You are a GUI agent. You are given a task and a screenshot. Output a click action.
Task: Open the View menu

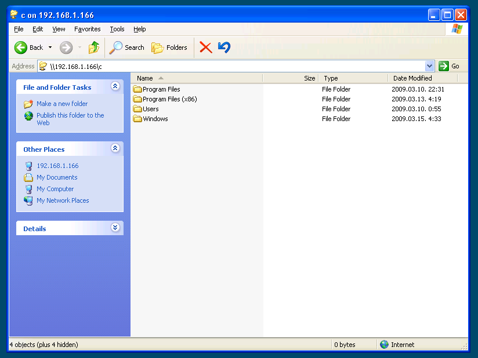click(59, 29)
